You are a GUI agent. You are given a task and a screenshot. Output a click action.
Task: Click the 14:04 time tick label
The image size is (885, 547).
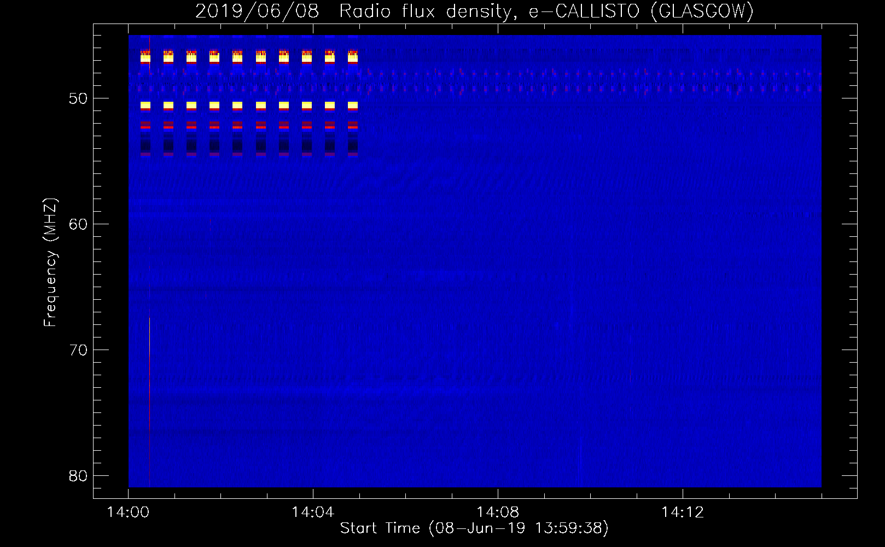point(313,513)
